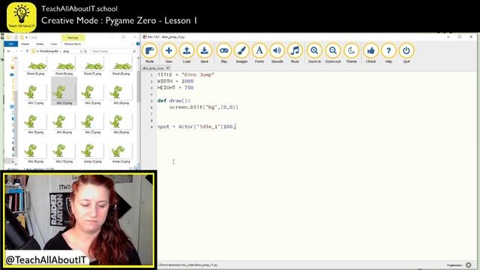Place cursor in TITLE = "Dino Jump" line
The image size is (480, 270).
[x=186, y=75]
